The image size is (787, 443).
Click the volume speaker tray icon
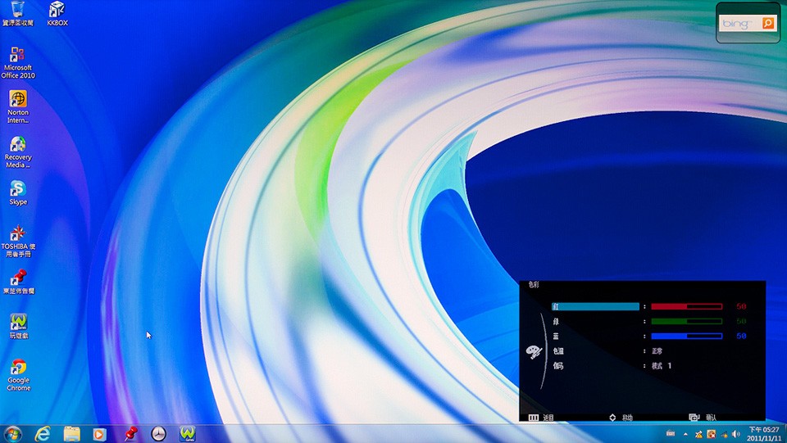coord(735,433)
